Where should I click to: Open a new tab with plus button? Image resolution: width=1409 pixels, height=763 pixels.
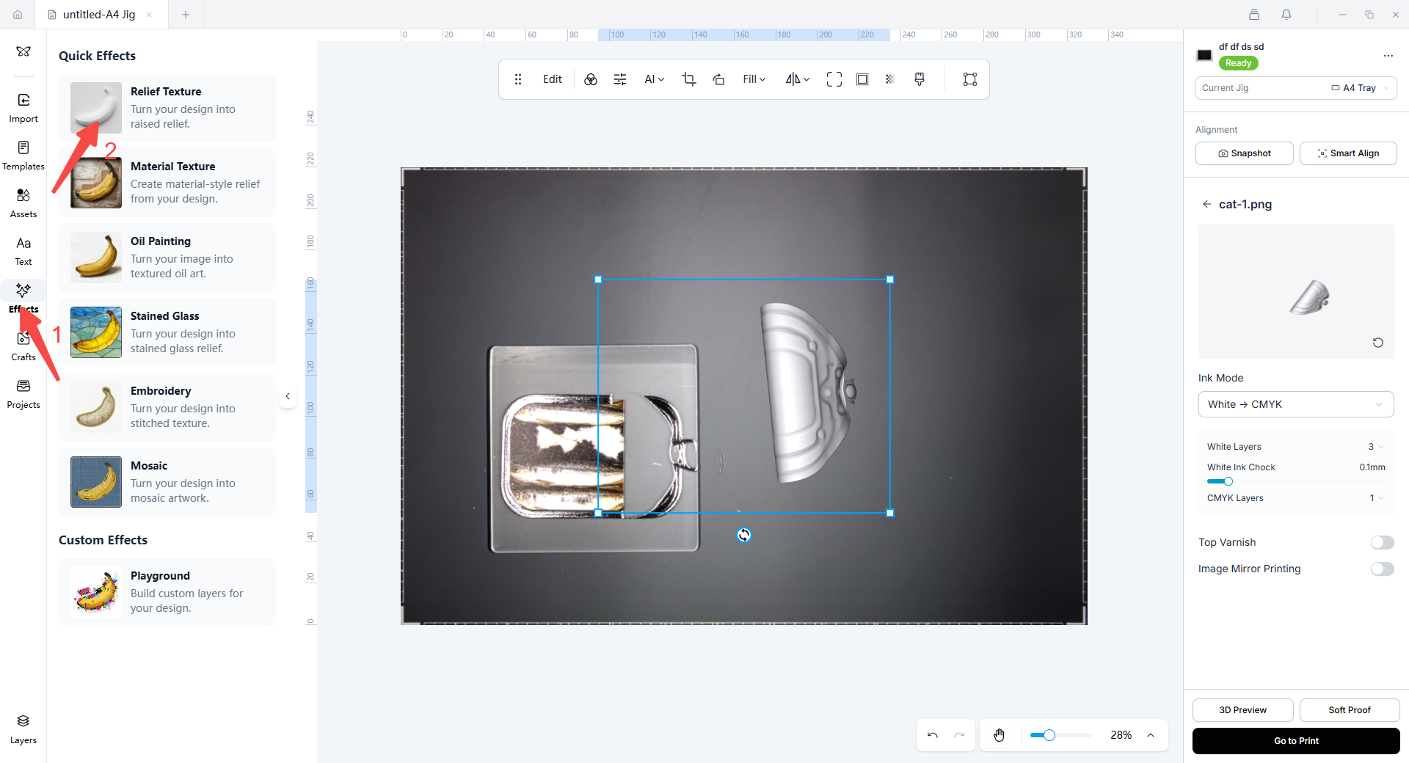pyautogui.click(x=186, y=15)
